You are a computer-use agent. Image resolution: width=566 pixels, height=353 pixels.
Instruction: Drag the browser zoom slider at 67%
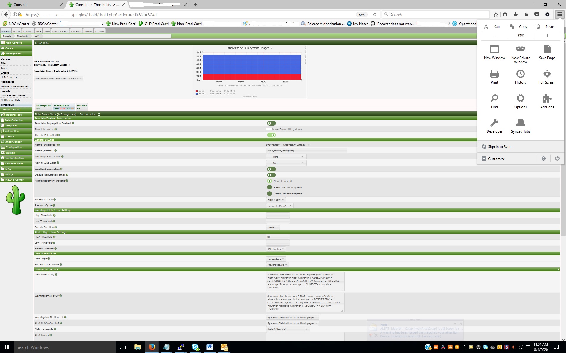coord(521,36)
